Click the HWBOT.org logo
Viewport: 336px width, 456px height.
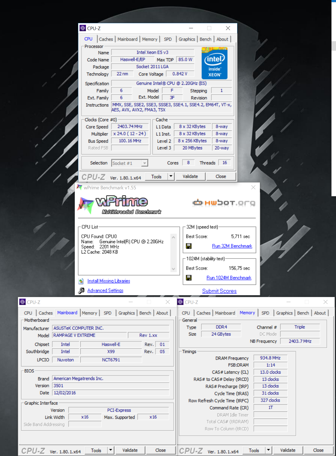coord(224,203)
